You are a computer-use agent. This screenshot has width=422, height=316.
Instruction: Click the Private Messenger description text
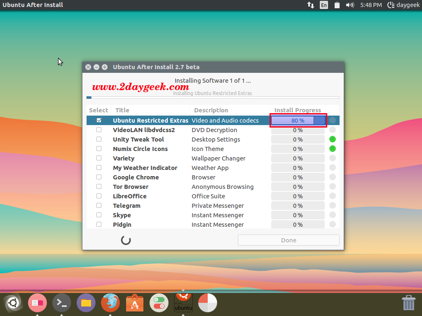[x=218, y=206]
